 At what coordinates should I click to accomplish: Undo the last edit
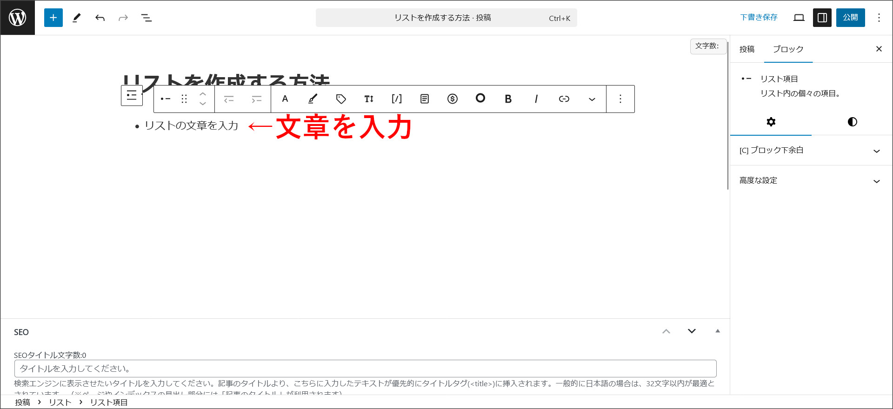pos(100,18)
